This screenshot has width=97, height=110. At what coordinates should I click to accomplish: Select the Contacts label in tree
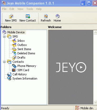pyautogui.click(x=18, y=62)
